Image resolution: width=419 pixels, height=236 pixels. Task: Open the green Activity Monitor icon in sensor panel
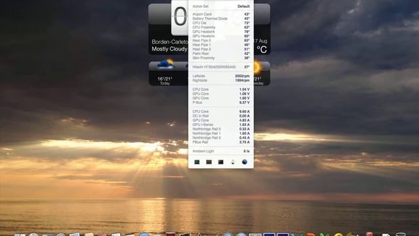[197, 162]
